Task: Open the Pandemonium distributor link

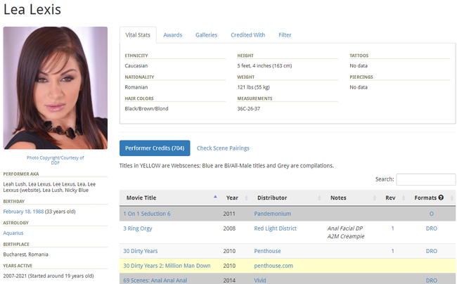Action: 273,214
